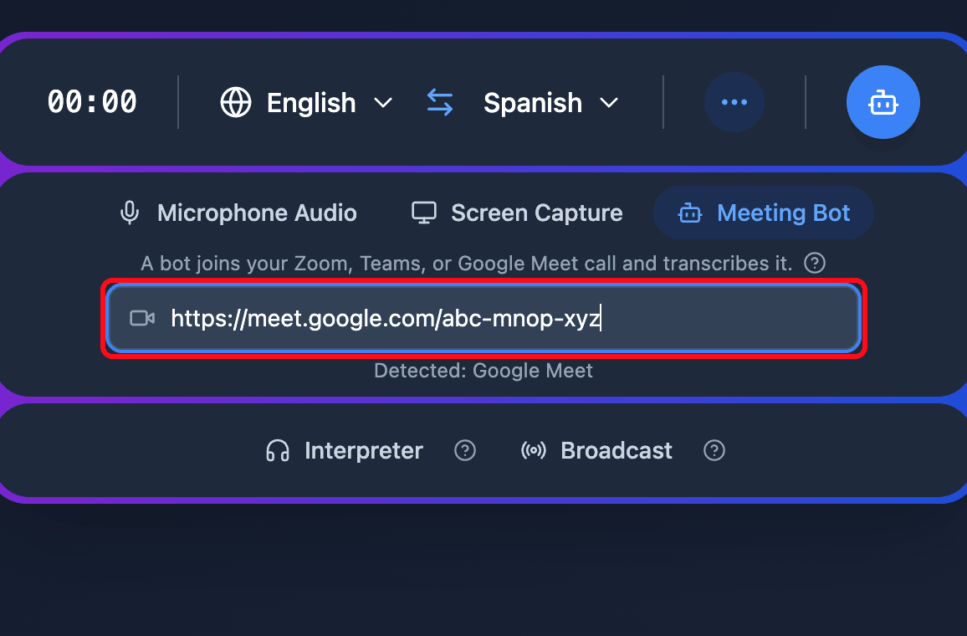967x636 pixels.
Task: Click the meeting URL input field
Action: point(483,318)
